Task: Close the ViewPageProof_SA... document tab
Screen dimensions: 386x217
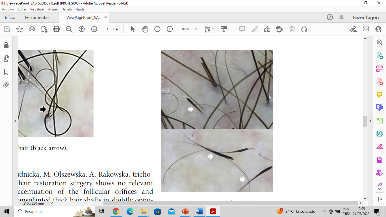Action: 105,17
